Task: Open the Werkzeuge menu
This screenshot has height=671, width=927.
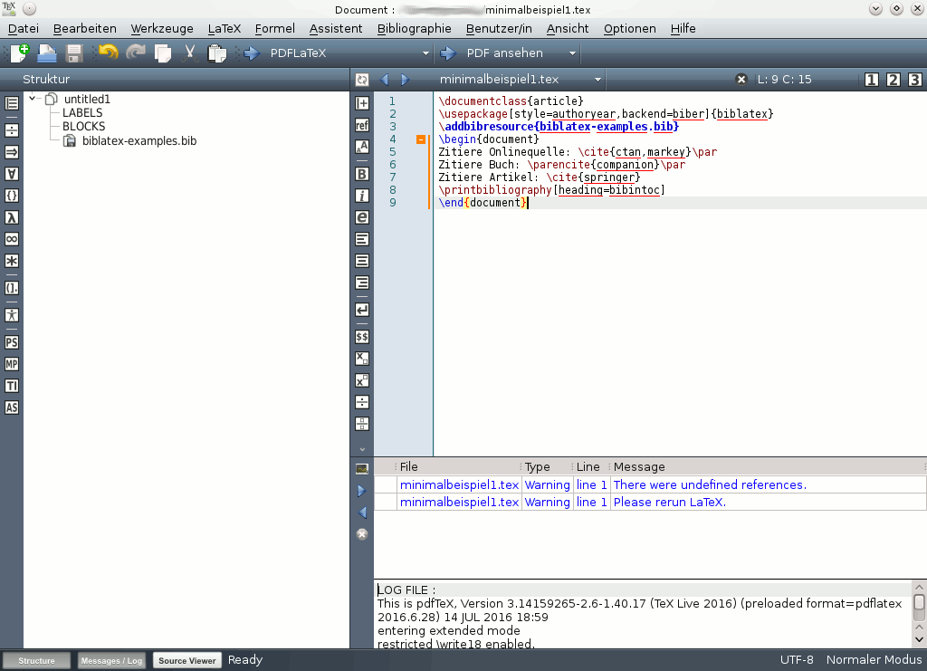Action: pyautogui.click(x=162, y=28)
